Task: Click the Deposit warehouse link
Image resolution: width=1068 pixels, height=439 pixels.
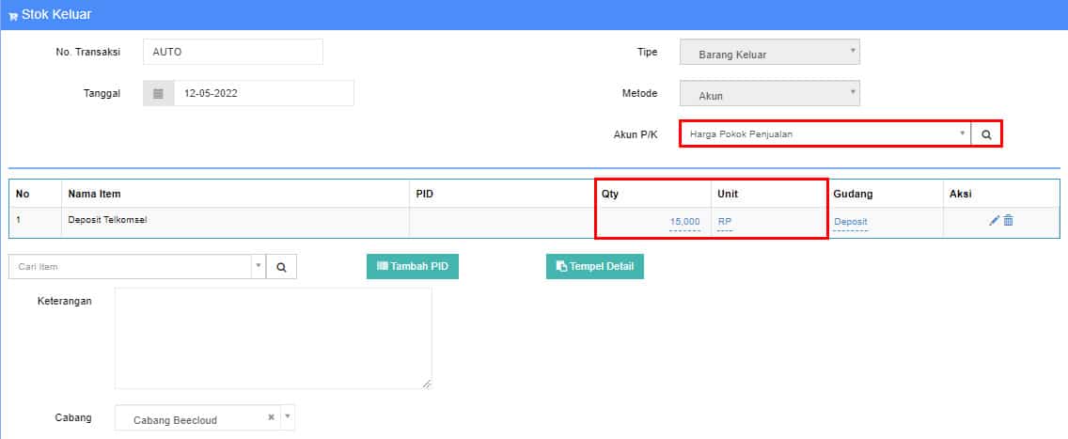Action: 850,222
